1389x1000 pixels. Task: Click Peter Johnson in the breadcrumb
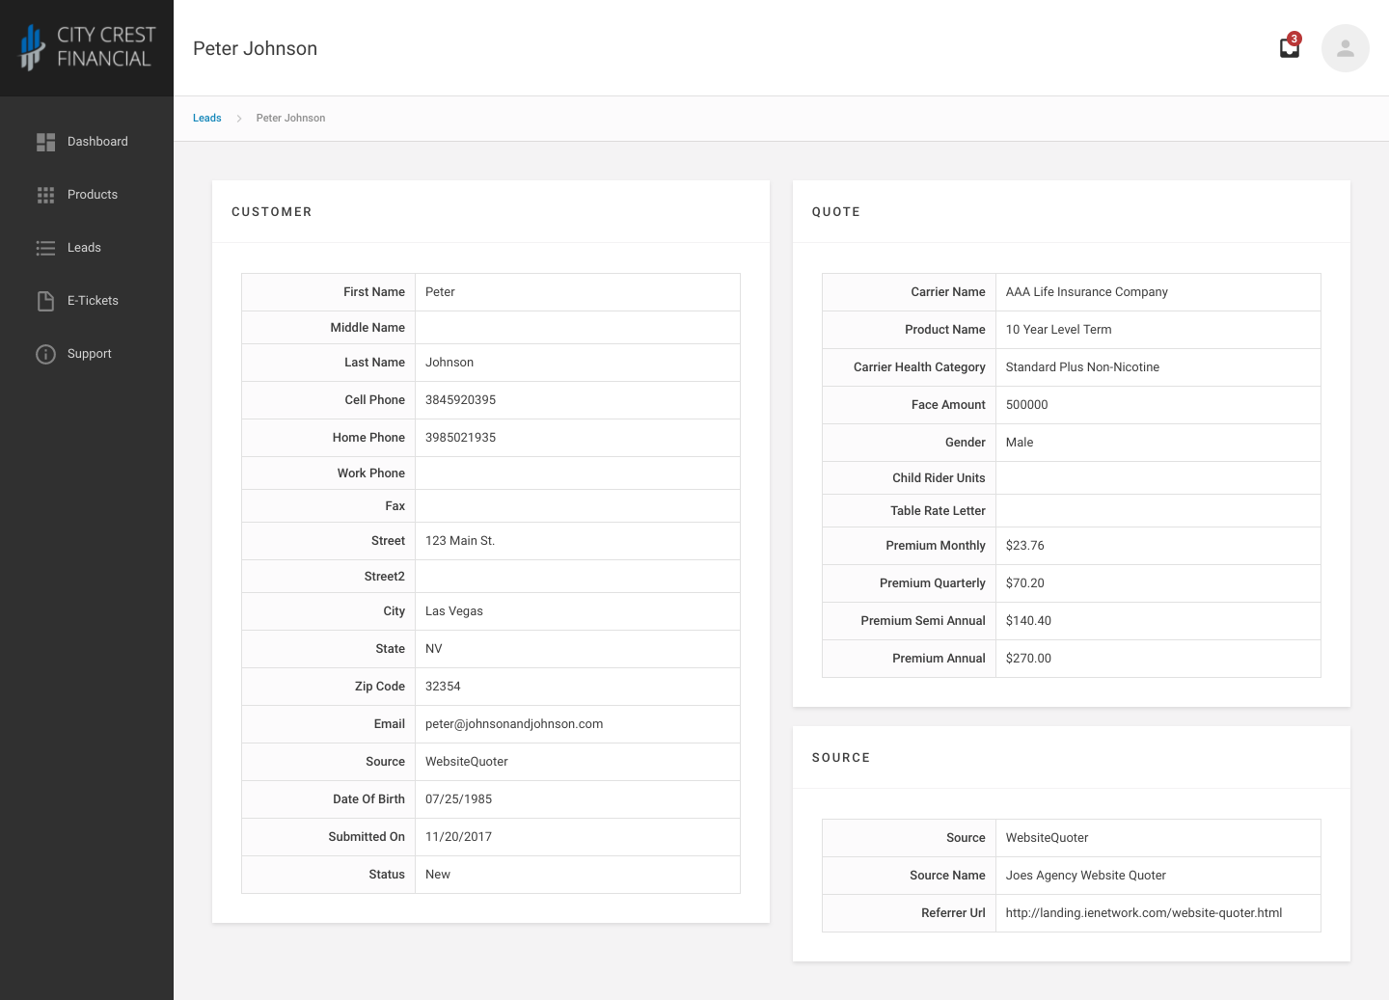pos(290,118)
